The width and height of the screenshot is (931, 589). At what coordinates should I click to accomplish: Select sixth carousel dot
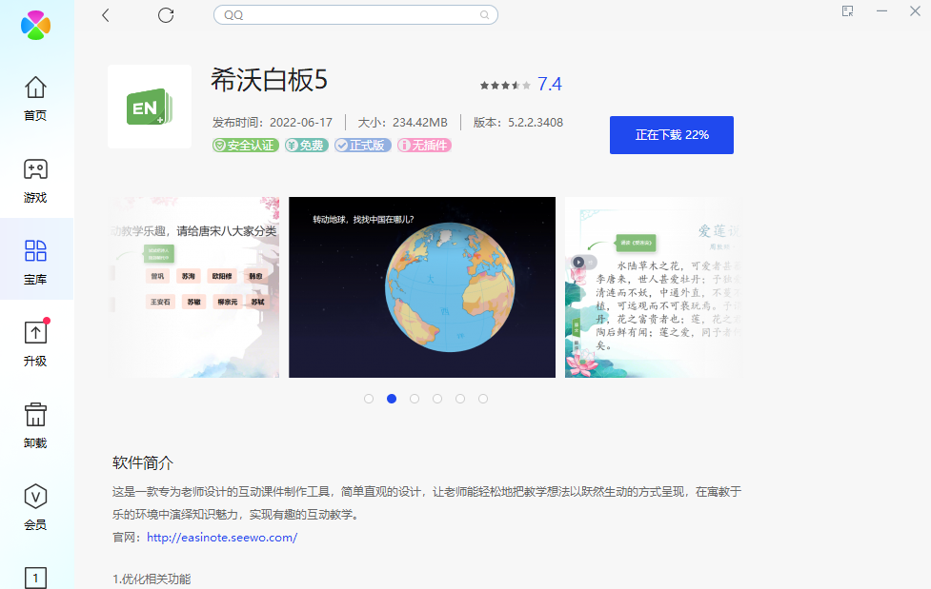[483, 399]
